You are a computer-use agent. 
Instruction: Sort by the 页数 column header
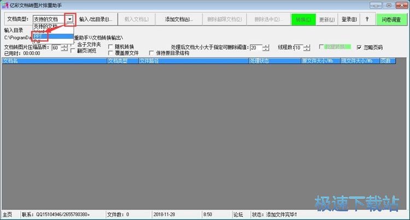coord(388,61)
